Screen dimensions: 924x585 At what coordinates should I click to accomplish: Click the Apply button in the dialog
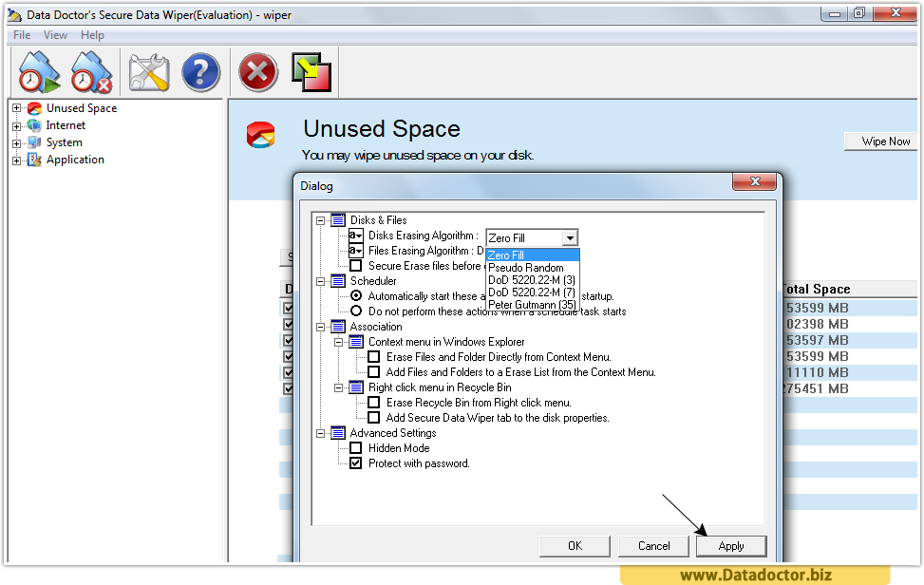(x=731, y=546)
